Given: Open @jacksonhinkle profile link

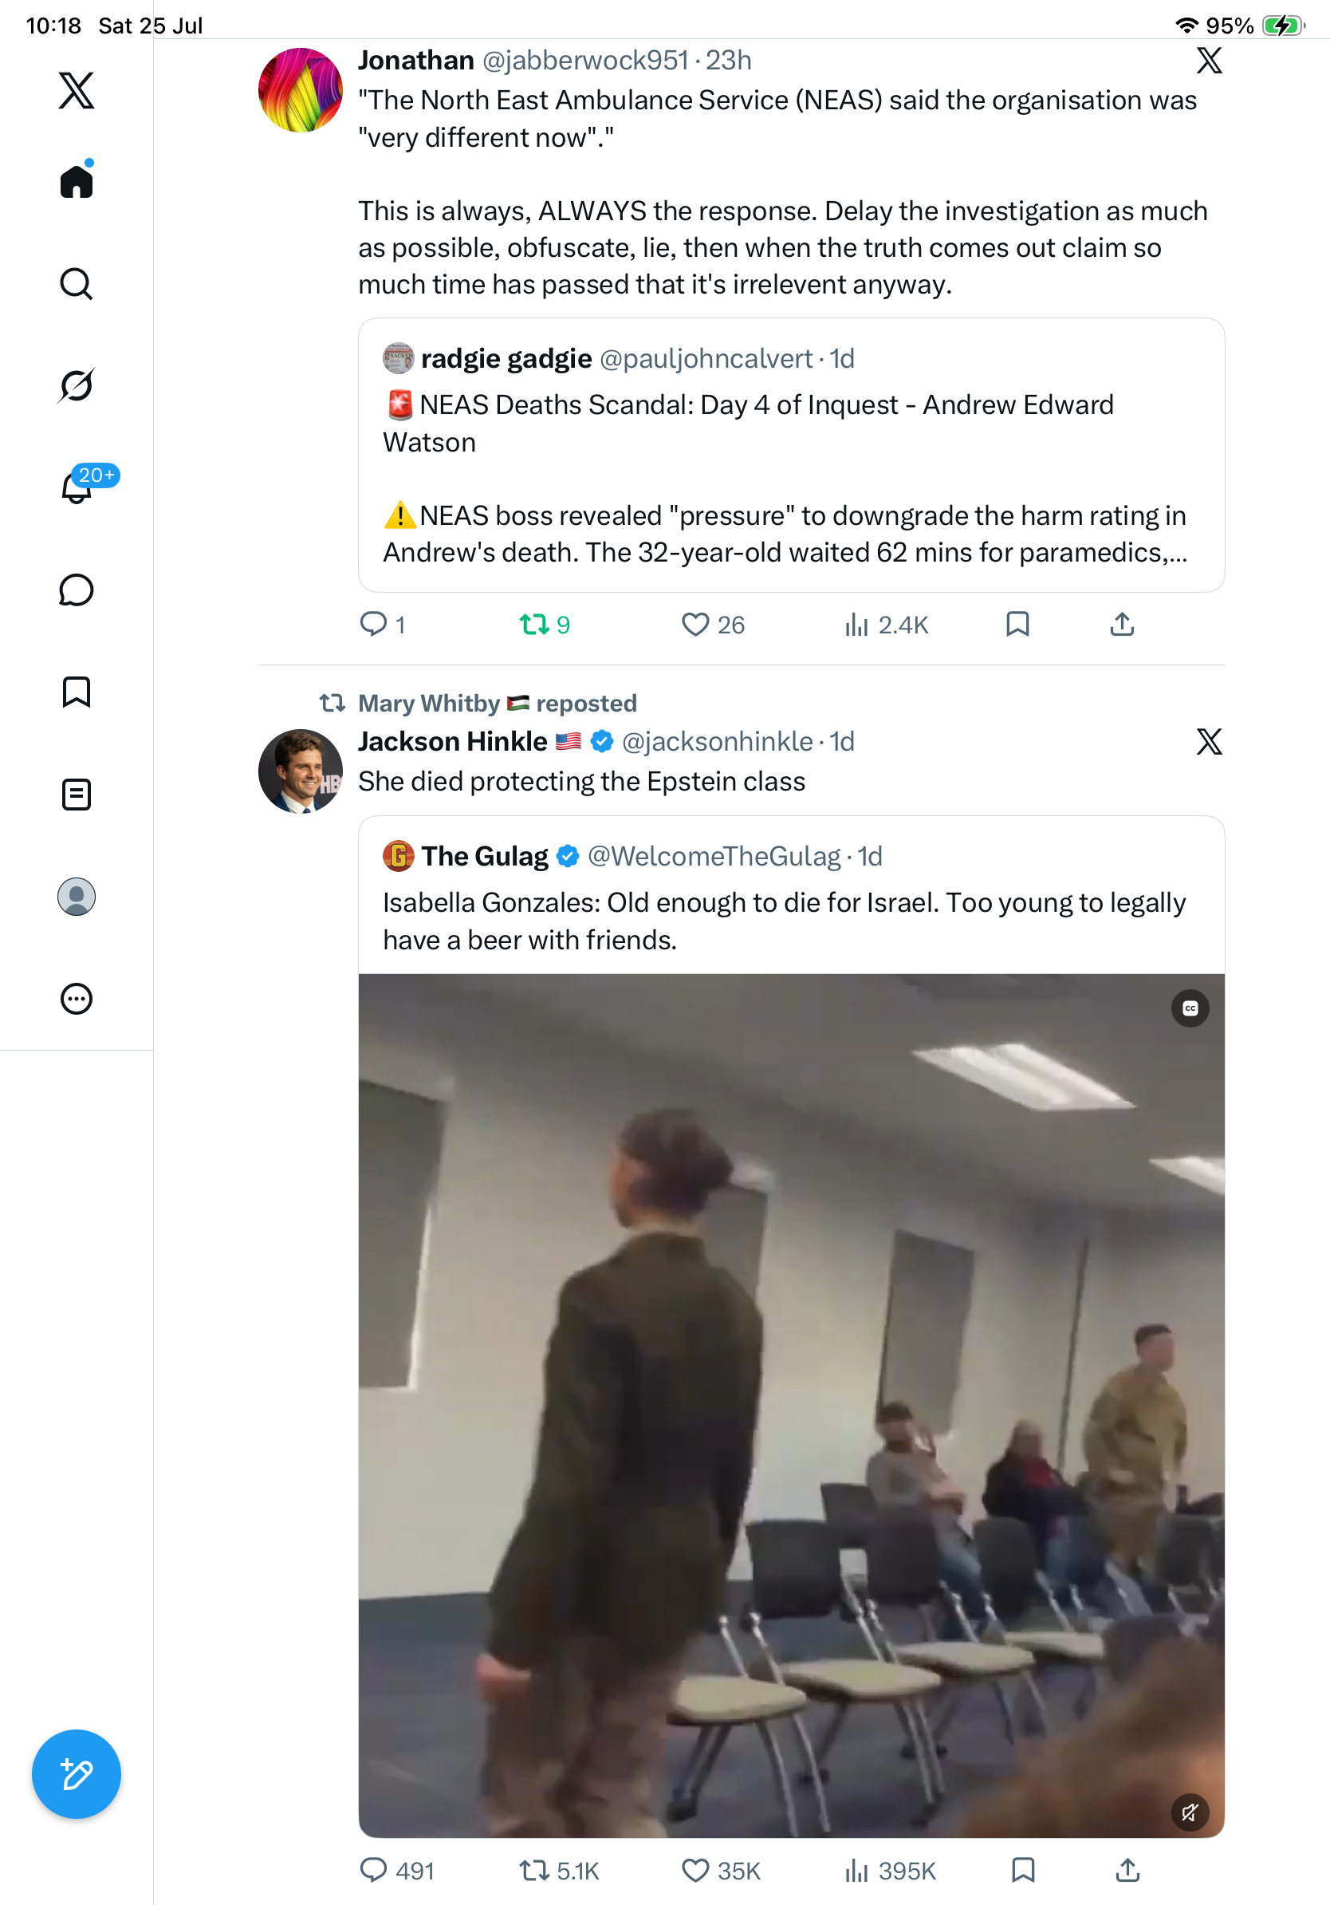Looking at the screenshot, I should coord(718,741).
